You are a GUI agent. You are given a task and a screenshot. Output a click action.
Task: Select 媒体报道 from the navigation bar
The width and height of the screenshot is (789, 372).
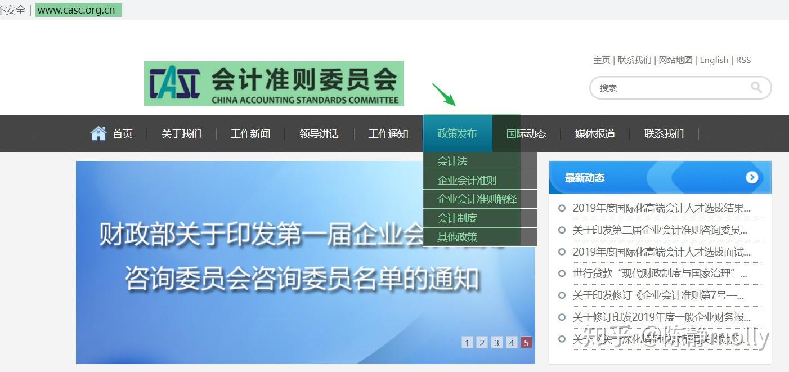595,133
